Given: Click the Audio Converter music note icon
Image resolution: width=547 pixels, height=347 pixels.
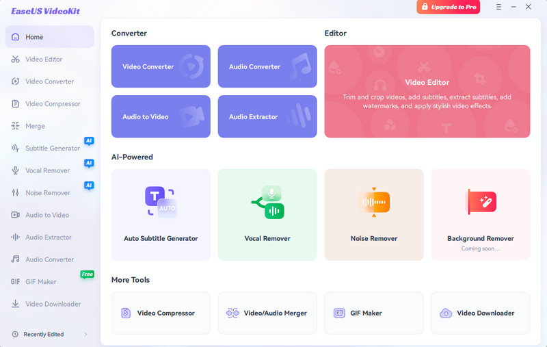Looking at the screenshot, I should [15, 259].
